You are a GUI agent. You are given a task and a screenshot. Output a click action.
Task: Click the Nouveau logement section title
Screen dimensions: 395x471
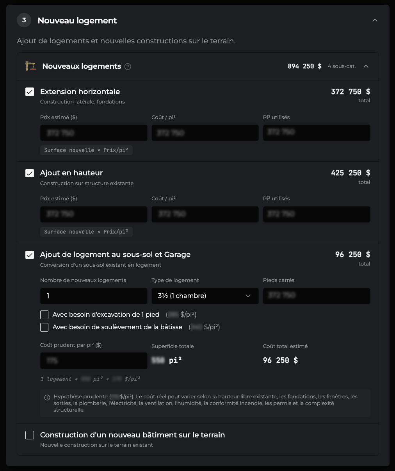coord(77,21)
